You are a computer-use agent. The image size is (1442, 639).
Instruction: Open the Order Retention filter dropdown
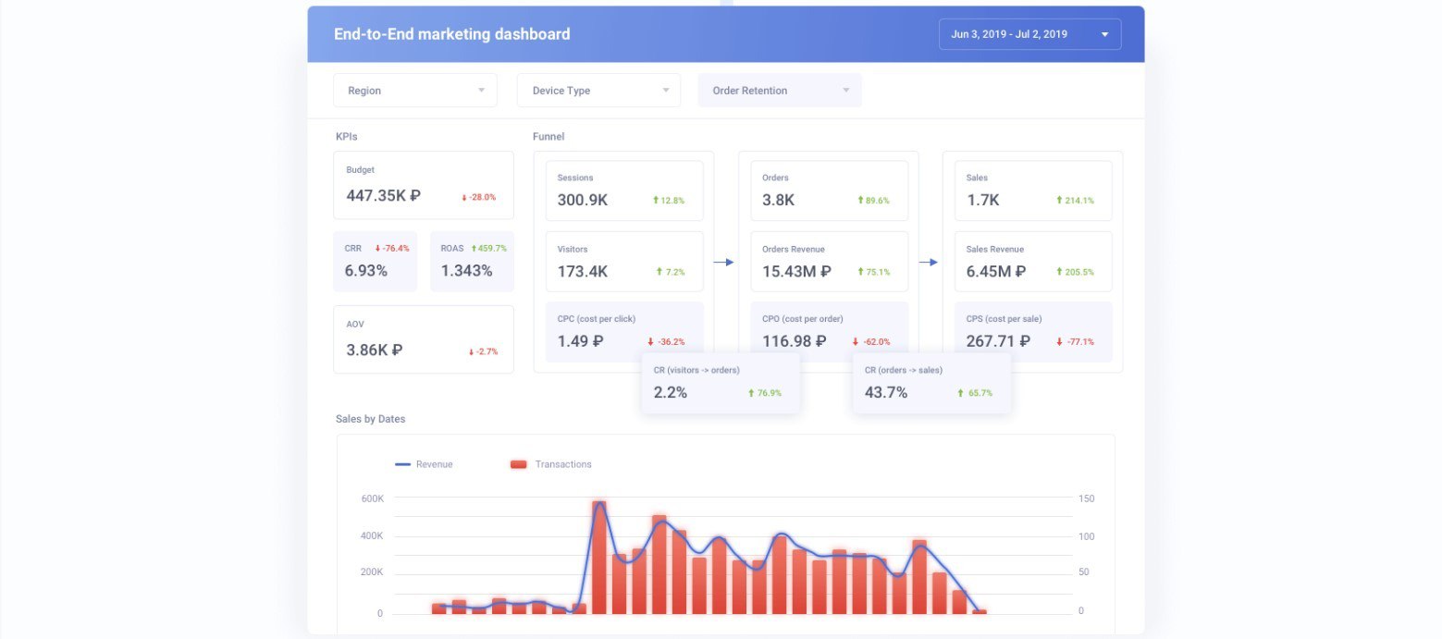pyautogui.click(x=780, y=91)
